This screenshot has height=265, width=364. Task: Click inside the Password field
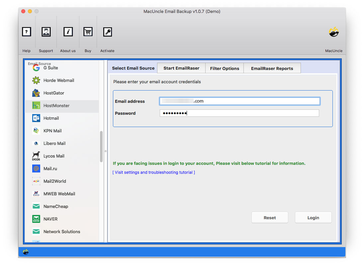[239, 113]
